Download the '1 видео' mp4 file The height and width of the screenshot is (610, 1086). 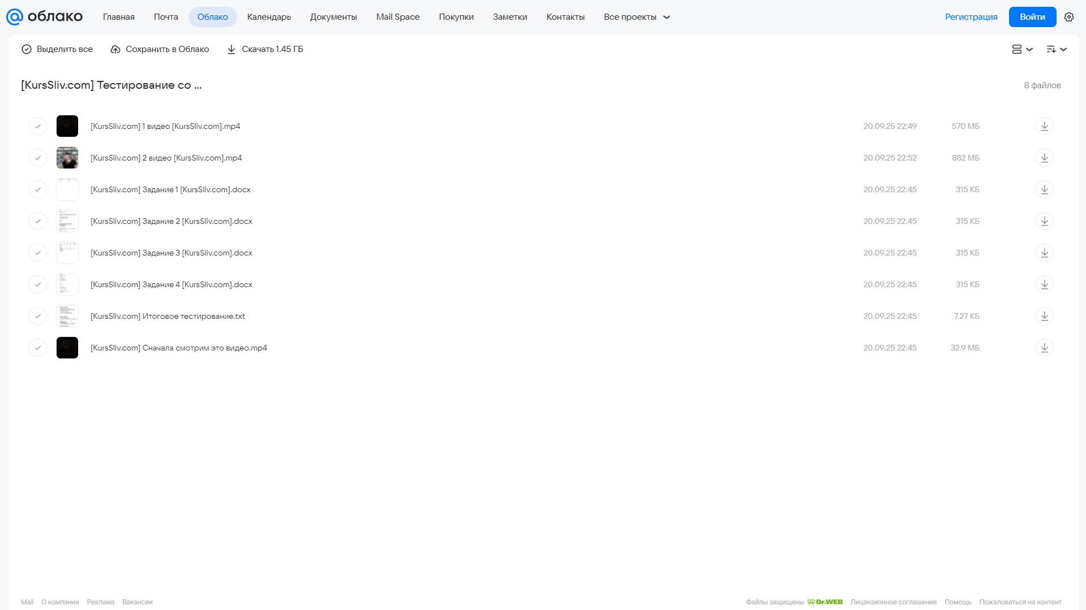1045,126
